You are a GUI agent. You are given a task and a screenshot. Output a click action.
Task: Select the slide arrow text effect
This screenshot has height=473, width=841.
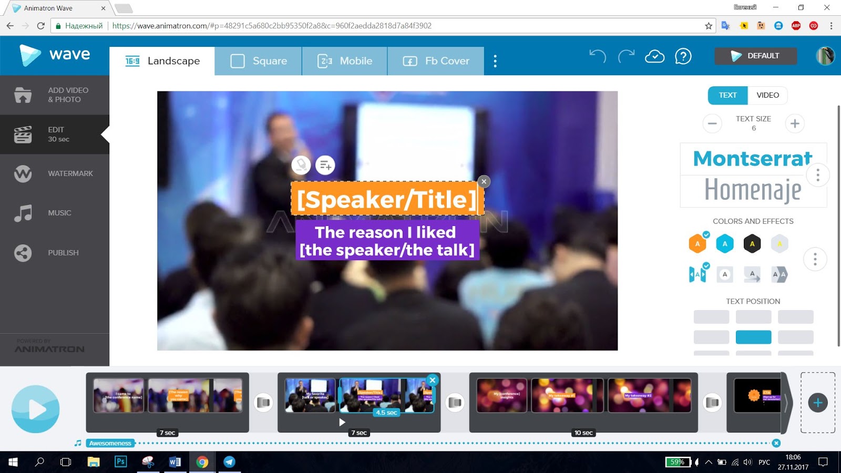752,274
